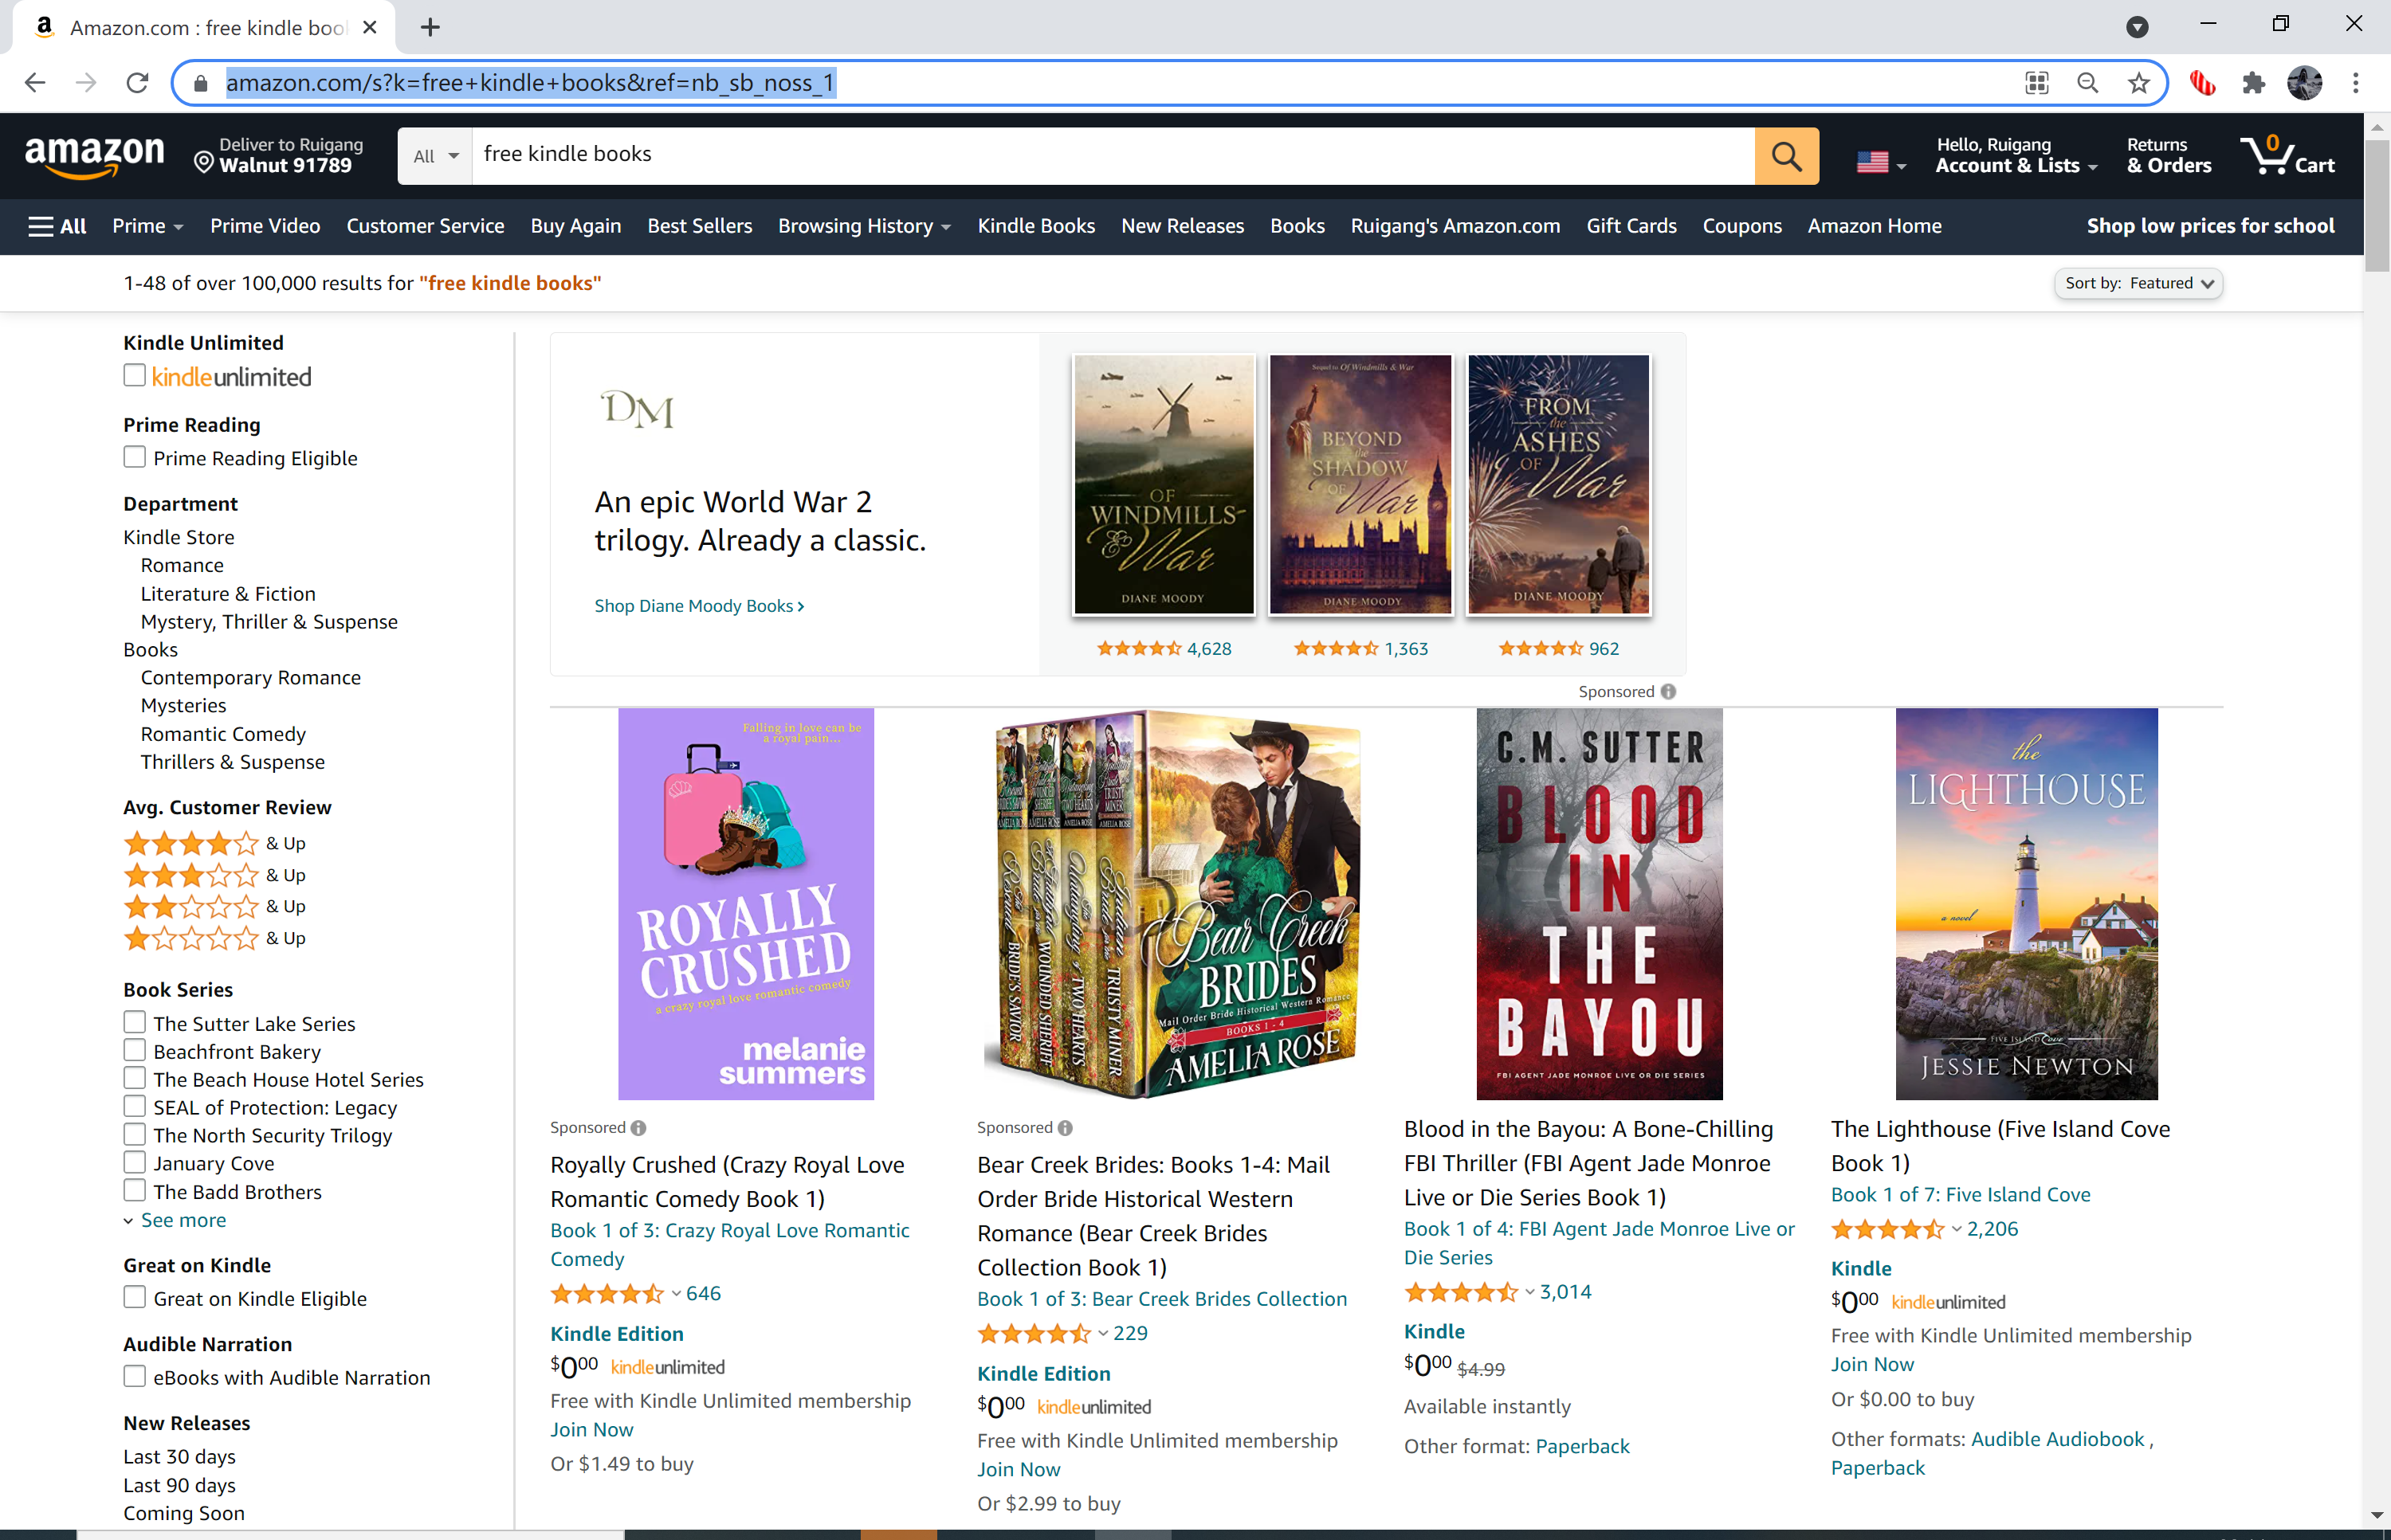Expand Browsing History dropdown

(865, 226)
